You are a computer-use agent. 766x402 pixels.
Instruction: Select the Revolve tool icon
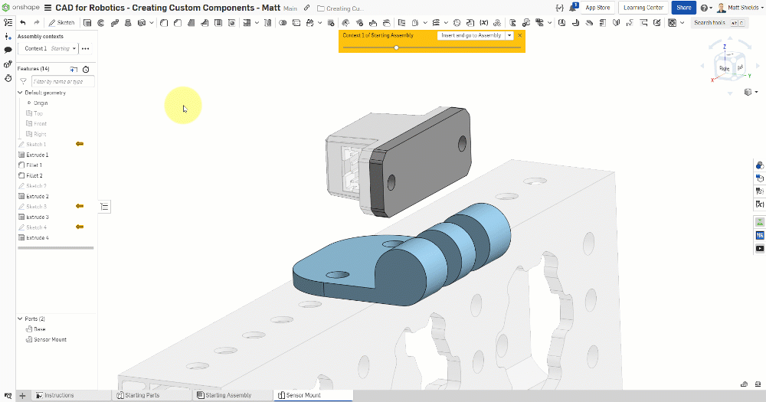(x=100, y=23)
